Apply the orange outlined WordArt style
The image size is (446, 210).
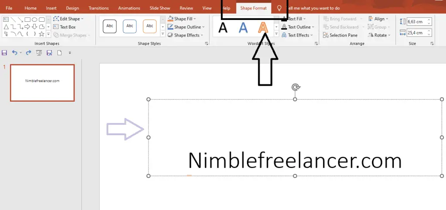pyautogui.click(x=262, y=27)
